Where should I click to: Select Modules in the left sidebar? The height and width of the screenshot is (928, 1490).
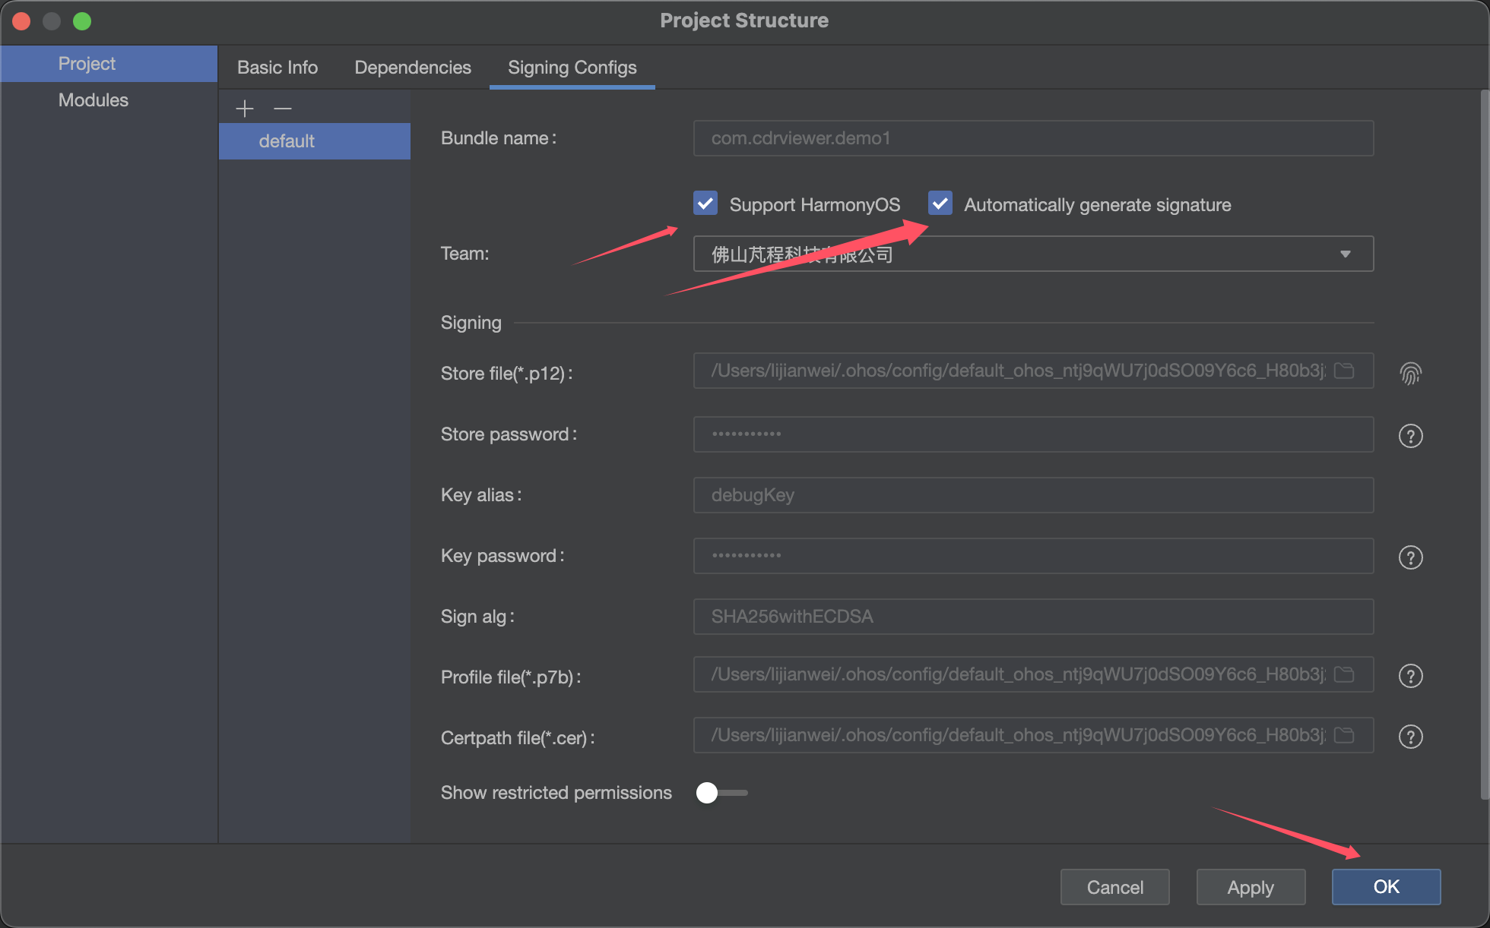[x=94, y=100]
